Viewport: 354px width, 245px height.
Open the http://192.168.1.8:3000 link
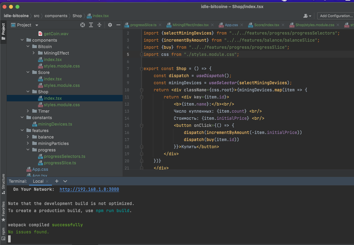pyautogui.click(x=89, y=189)
